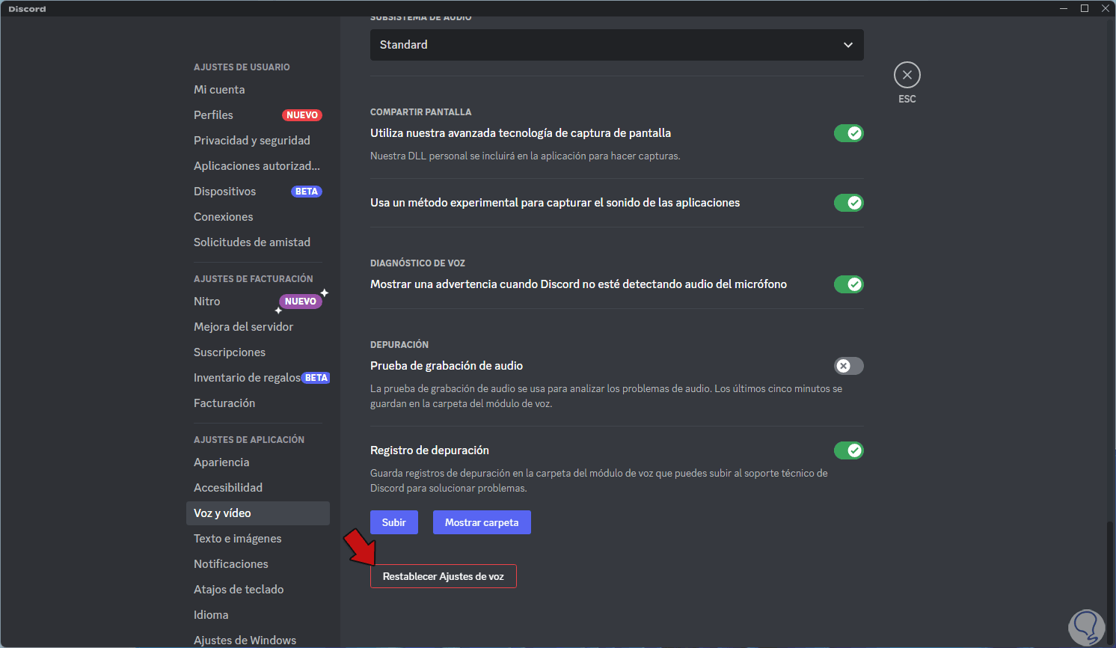Click the BETA badge on Inventario de regalos

coord(316,378)
